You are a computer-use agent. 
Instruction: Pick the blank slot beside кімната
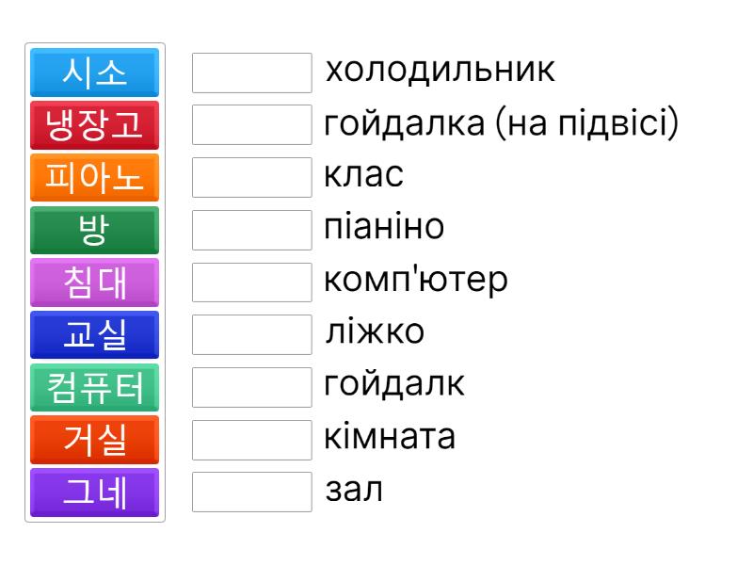(251, 440)
